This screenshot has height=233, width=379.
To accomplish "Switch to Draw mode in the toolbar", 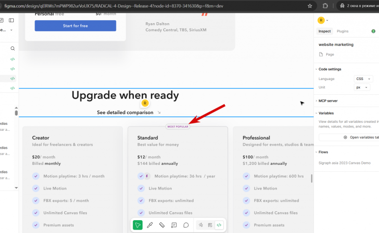I will pyautogui.click(x=201, y=225).
